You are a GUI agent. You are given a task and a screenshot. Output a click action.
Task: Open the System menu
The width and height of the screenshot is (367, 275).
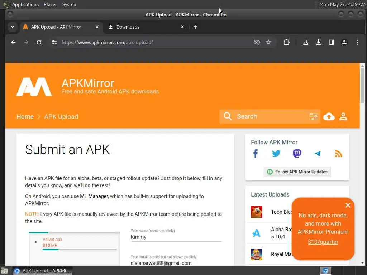(x=70, y=4)
